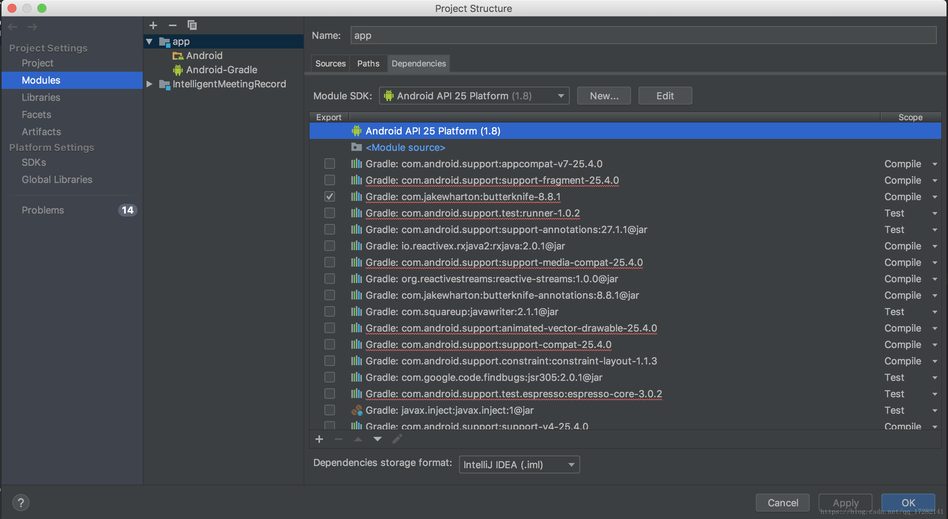Click the javax.inject library icon

click(x=357, y=410)
